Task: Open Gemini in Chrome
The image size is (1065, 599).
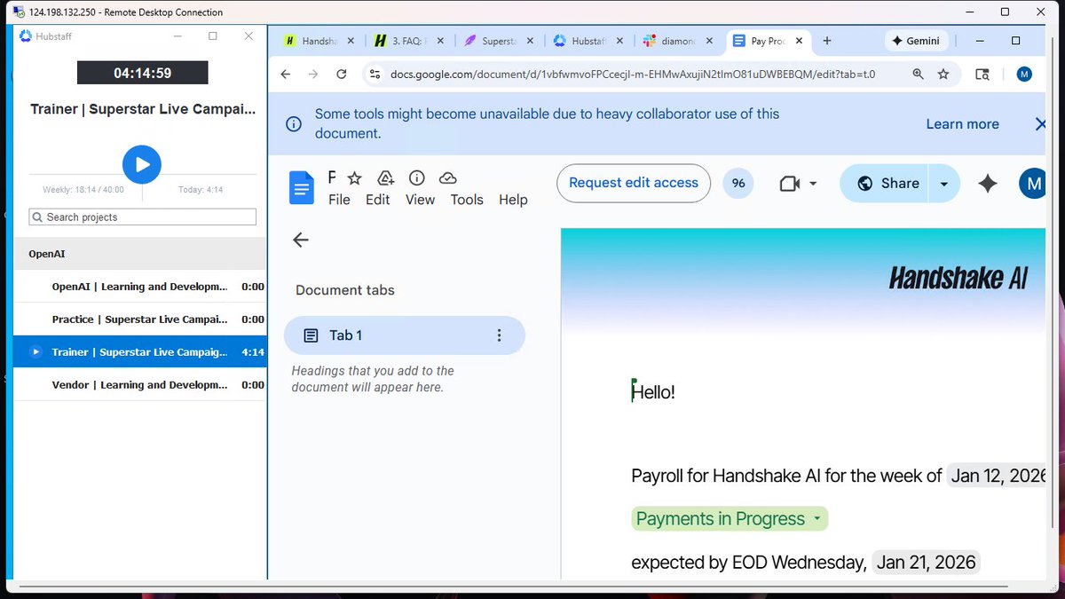Action: [x=917, y=41]
